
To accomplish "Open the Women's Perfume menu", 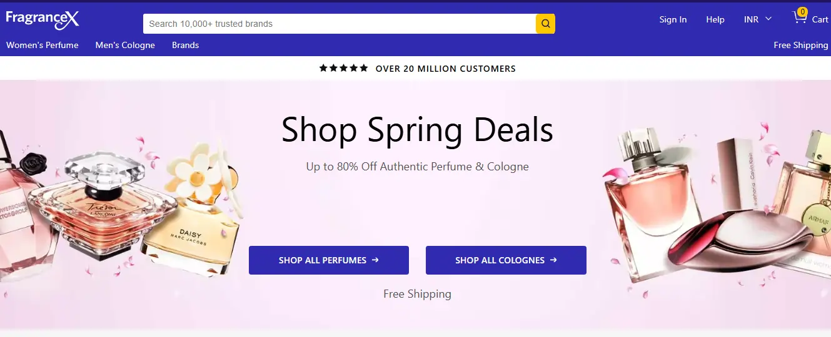I will pos(43,45).
